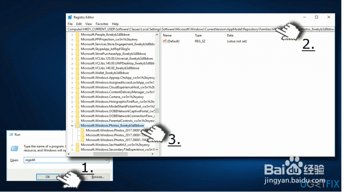The height and width of the screenshot is (192, 344).
Task: Click Microsoft.StorePurchaseApp folder icon
Action: [77, 54]
